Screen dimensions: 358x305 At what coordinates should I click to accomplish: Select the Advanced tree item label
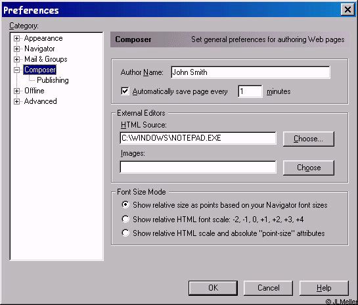coord(41,101)
